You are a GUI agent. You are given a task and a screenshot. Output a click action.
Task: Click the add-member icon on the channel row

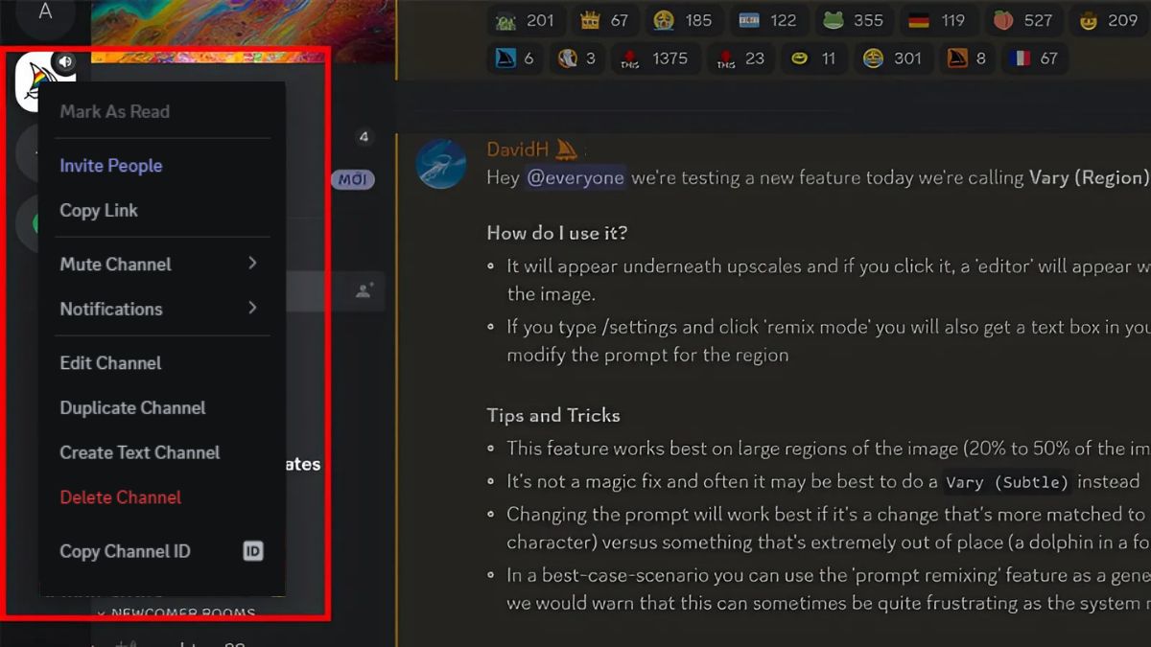tap(364, 290)
